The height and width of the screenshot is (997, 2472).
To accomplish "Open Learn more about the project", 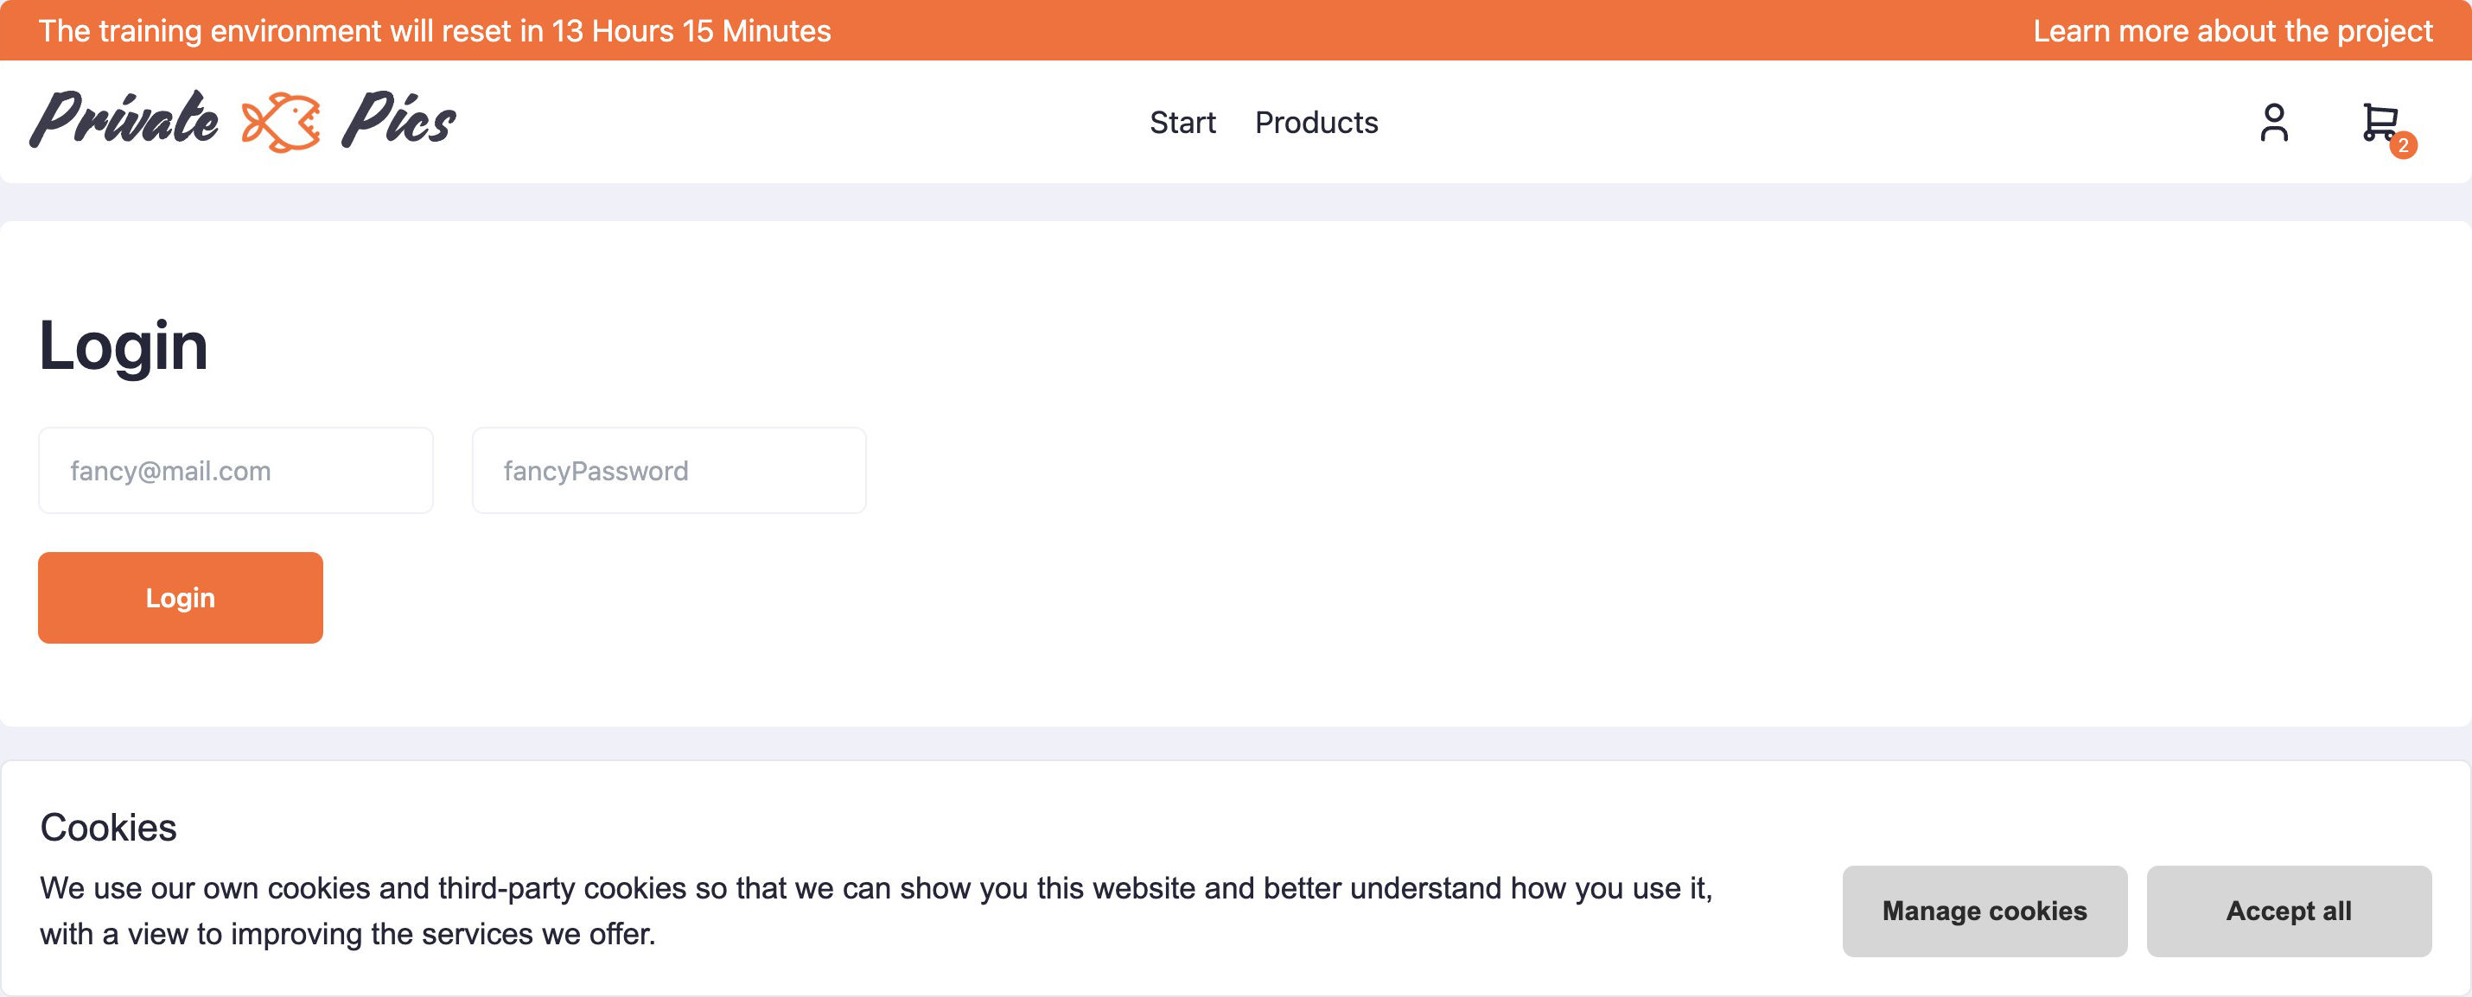I will coord(2235,29).
